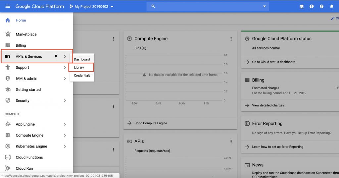Viewport: 339px width, 178px height.
Task: Go to Compute Engine link
Action: tap(151, 123)
